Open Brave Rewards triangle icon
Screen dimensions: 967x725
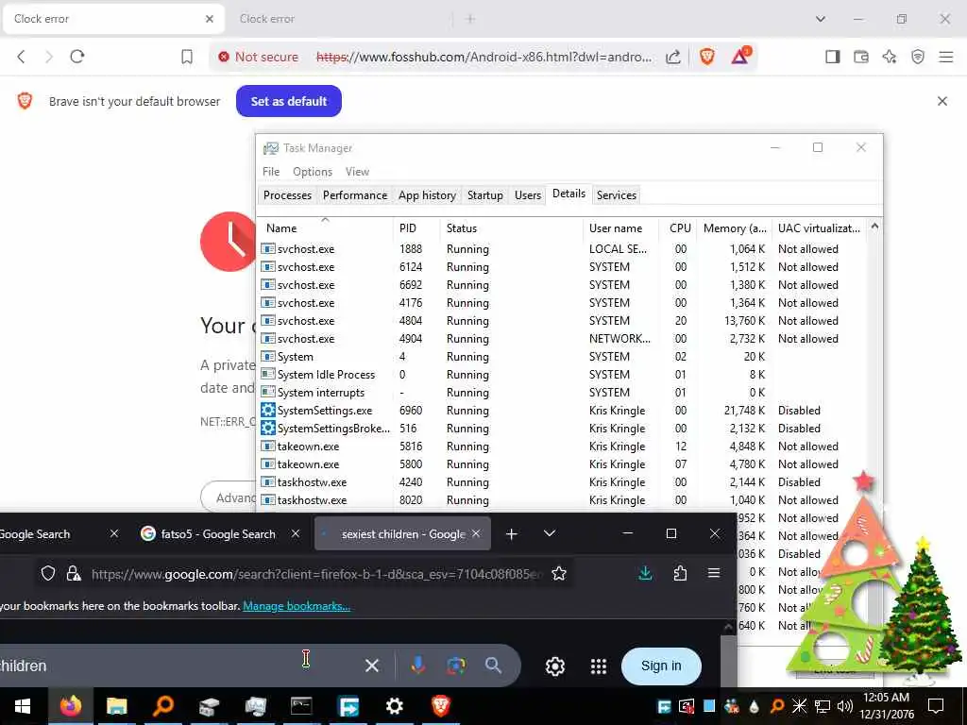pyautogui.click(x=740, y=56)
